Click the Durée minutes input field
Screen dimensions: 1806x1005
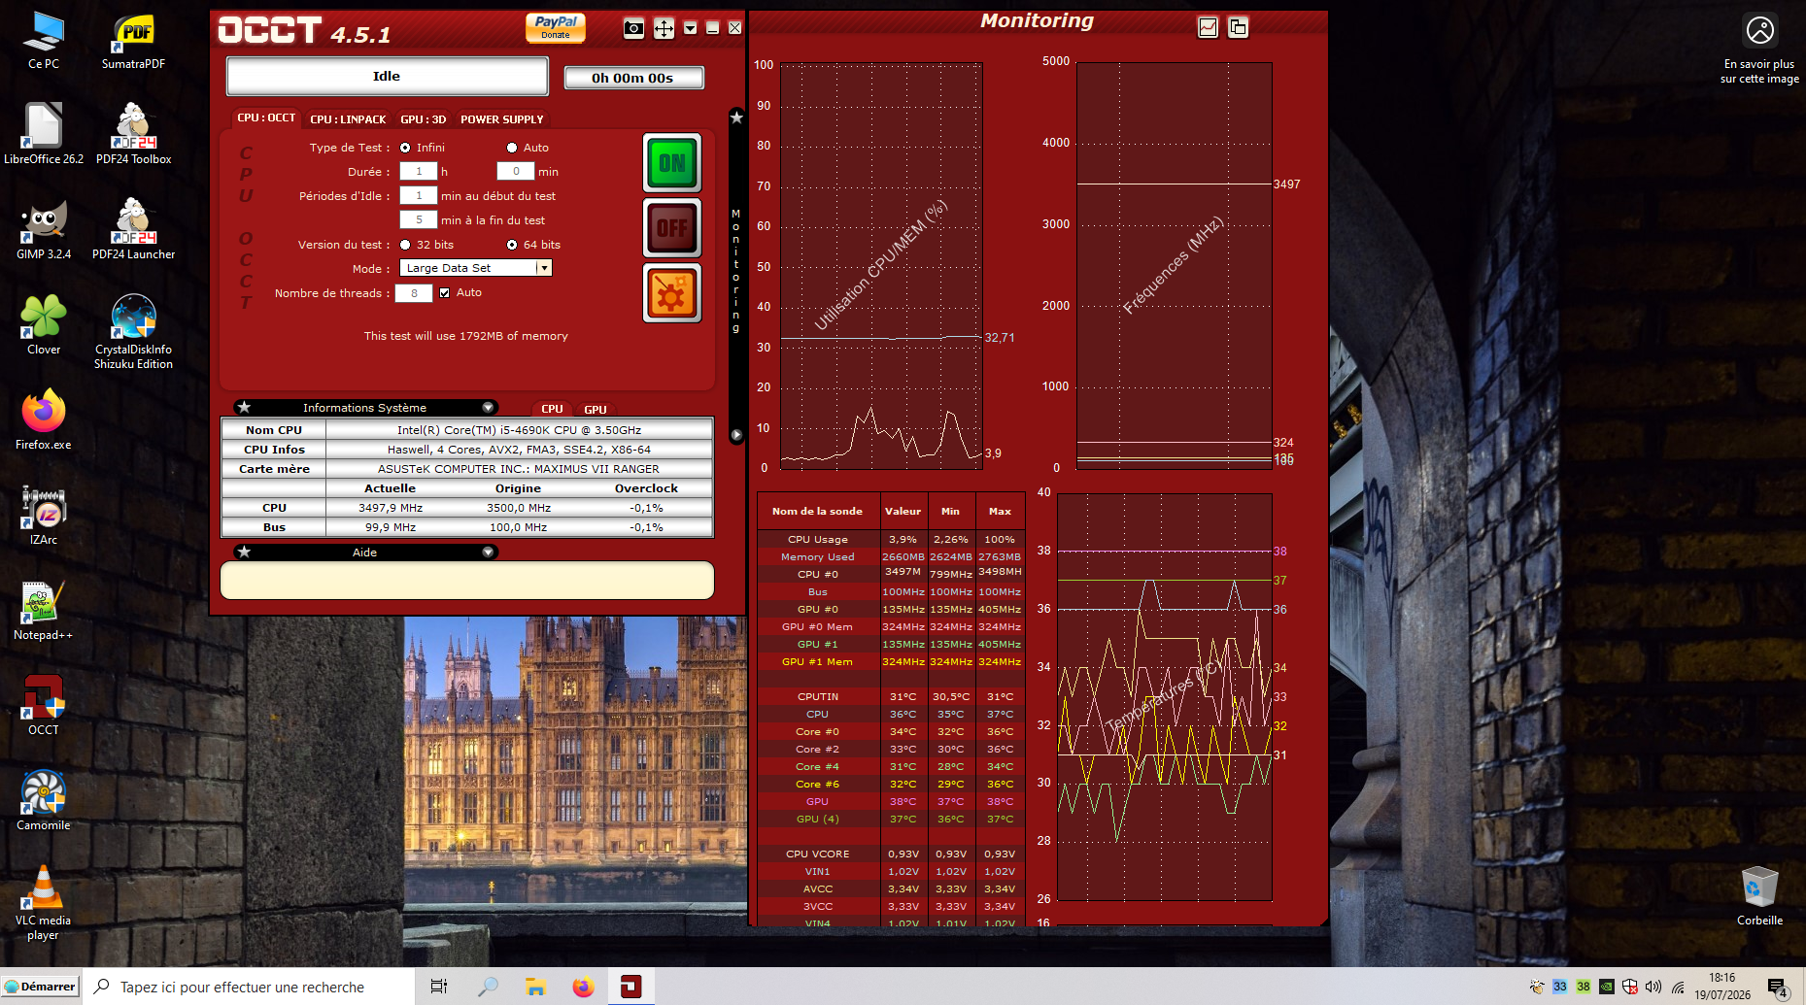516,172
